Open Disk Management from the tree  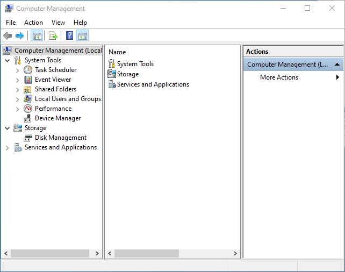point(61,138)
